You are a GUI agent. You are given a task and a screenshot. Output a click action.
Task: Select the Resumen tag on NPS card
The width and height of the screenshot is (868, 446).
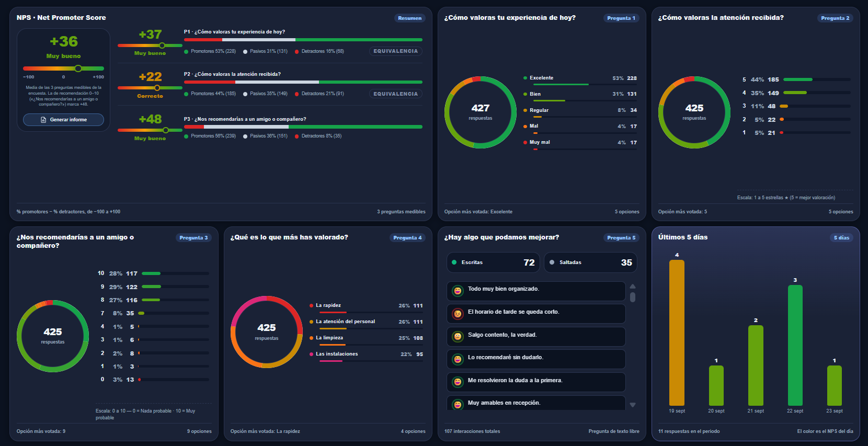pos(409,18)
